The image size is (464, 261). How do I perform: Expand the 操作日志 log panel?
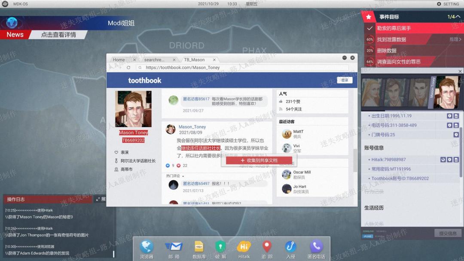click(x=101, y=199)
